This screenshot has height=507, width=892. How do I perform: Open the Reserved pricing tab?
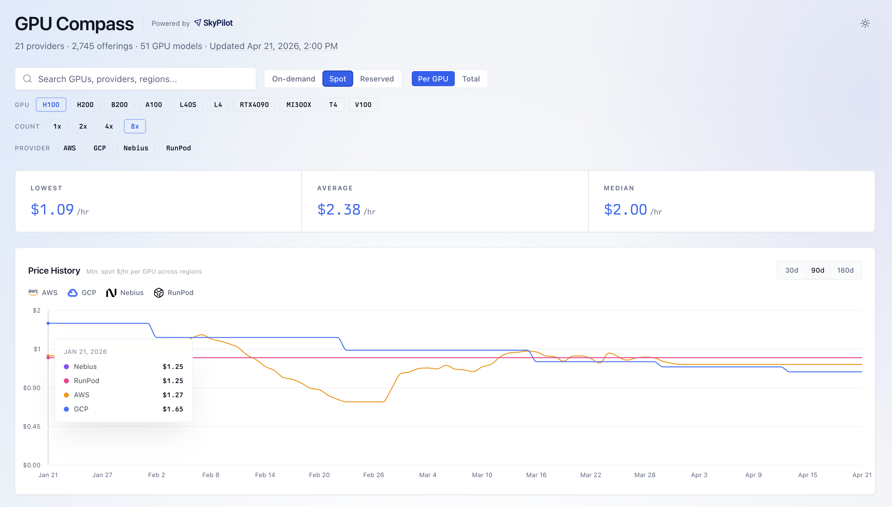pos(377,79)
